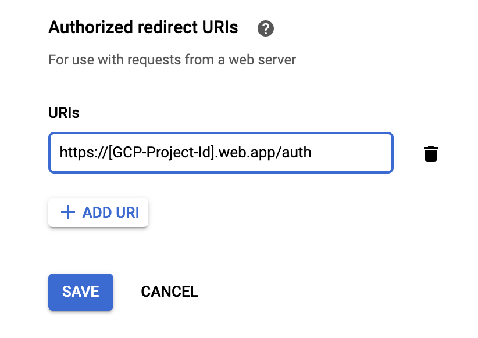This screenshot has width=478, height=338.
Task: Click the Authorized redirect URIs heading
Action: 143,27
